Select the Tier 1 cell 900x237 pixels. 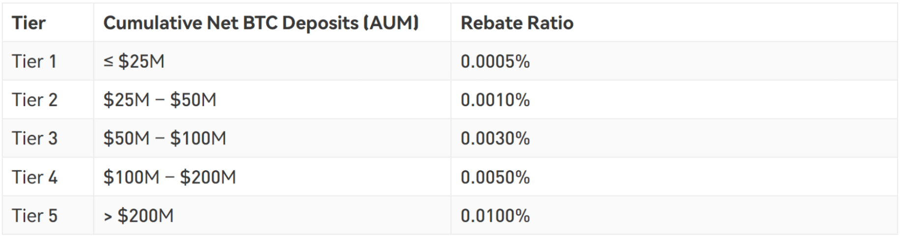pos(34,61)
